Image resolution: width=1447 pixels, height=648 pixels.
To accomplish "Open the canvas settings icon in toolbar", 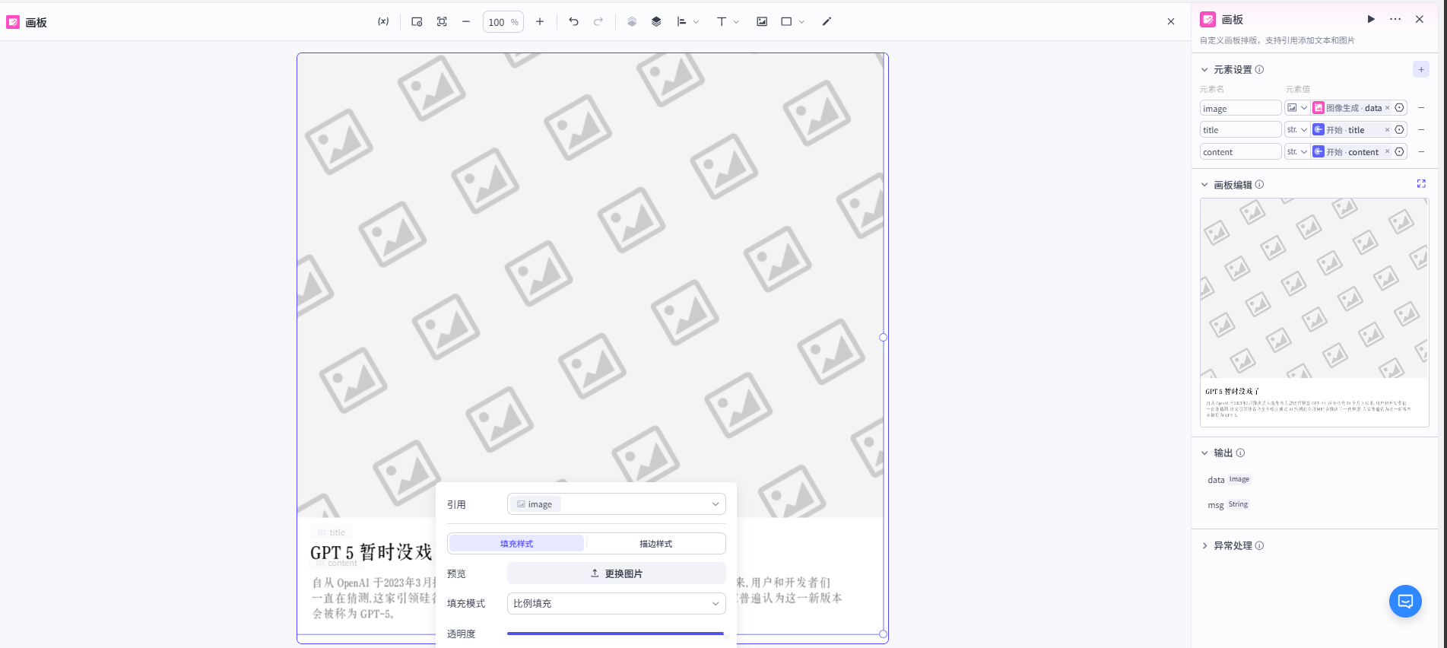I will point(417,22).
